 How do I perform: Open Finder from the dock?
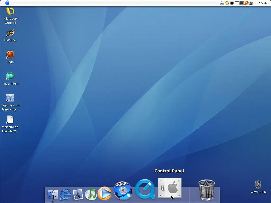tap(53, 195)
